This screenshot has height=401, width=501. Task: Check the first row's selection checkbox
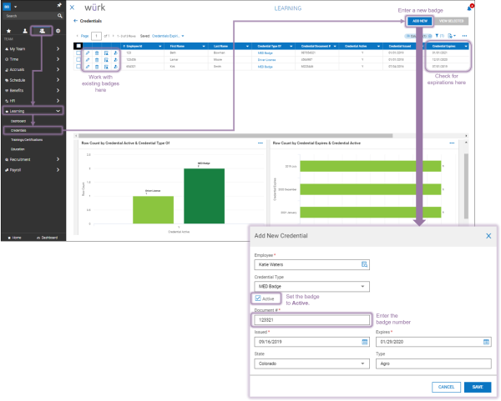pyautogui.click(x=78, y=53)
